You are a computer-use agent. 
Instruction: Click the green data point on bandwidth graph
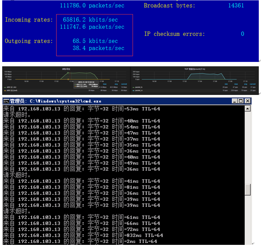pyautogui.click(x=68, y=72)
